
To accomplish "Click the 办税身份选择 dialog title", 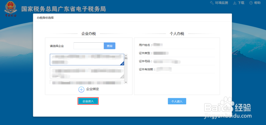I will [45, 18].
